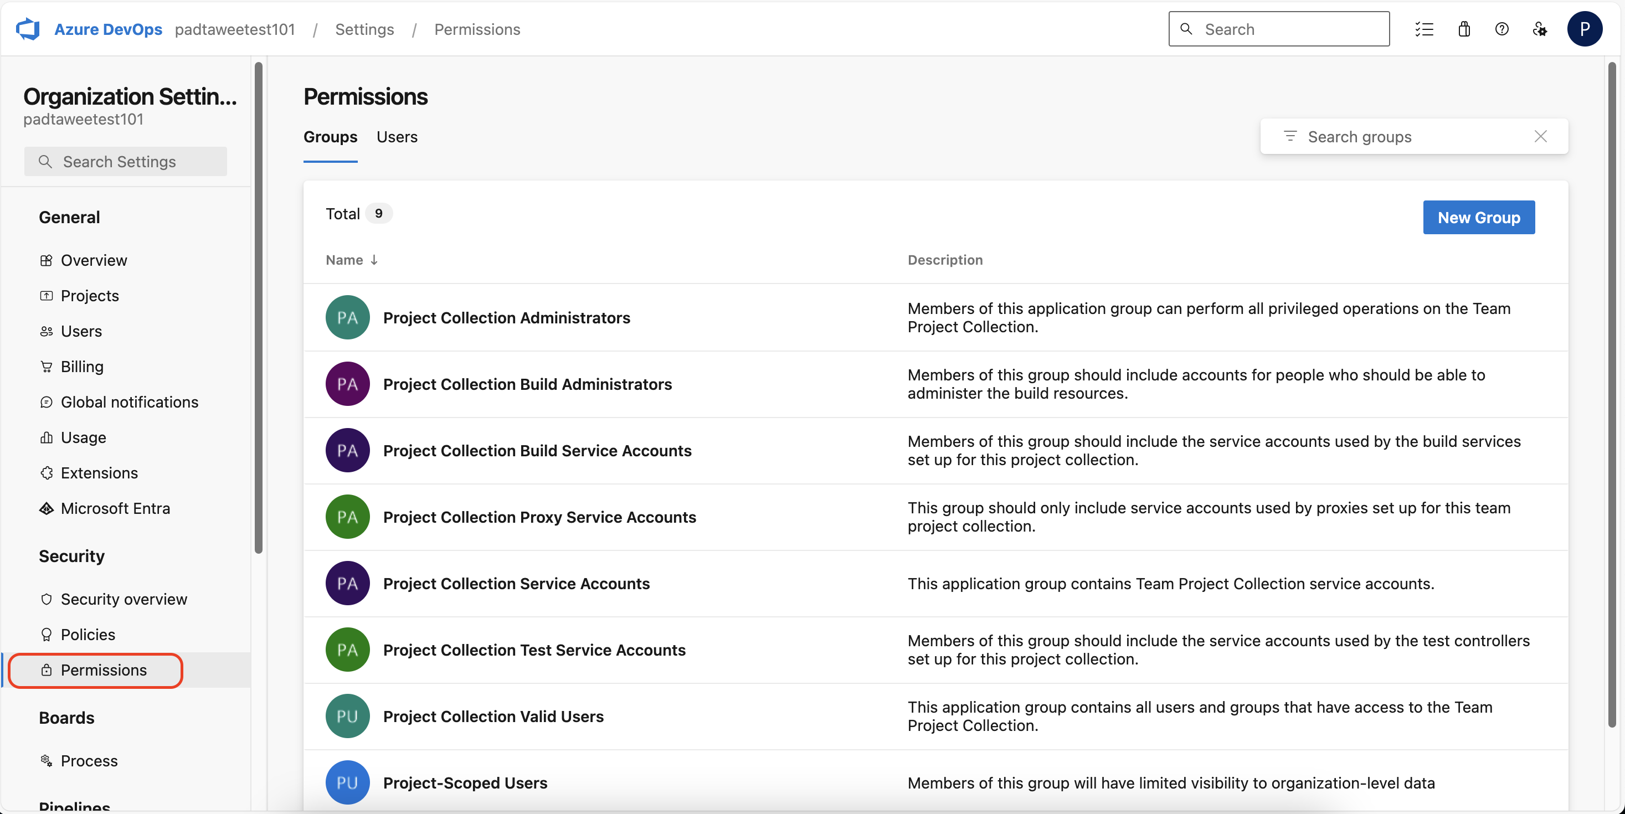Click the Project-Scoped Users avatar icon
Viewport: 1625px width, 814px height.
point(347,782)
